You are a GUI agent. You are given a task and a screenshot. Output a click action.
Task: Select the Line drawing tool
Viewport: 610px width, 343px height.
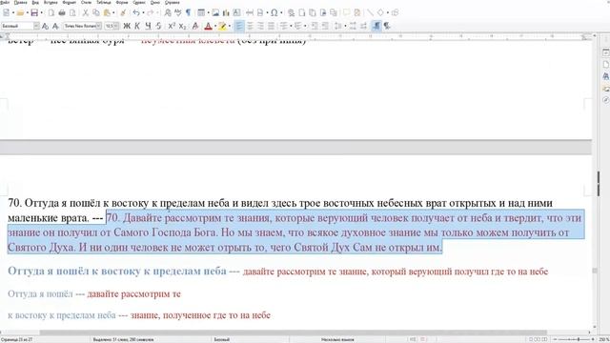[x=370, y=12]
